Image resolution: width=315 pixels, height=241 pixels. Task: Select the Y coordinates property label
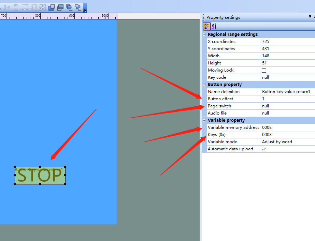(x=221, y=49)
